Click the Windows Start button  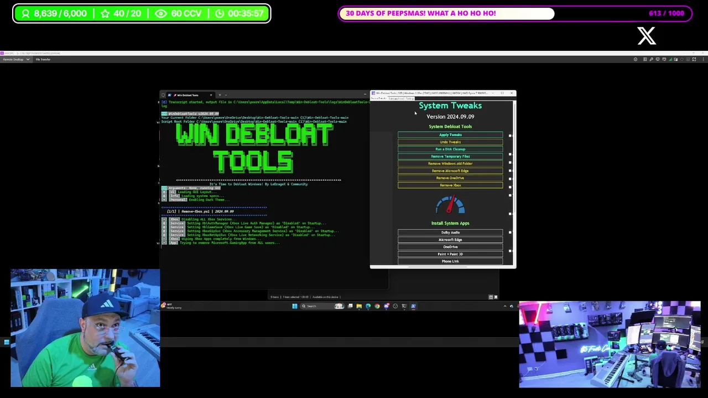(x=295, y=306)
